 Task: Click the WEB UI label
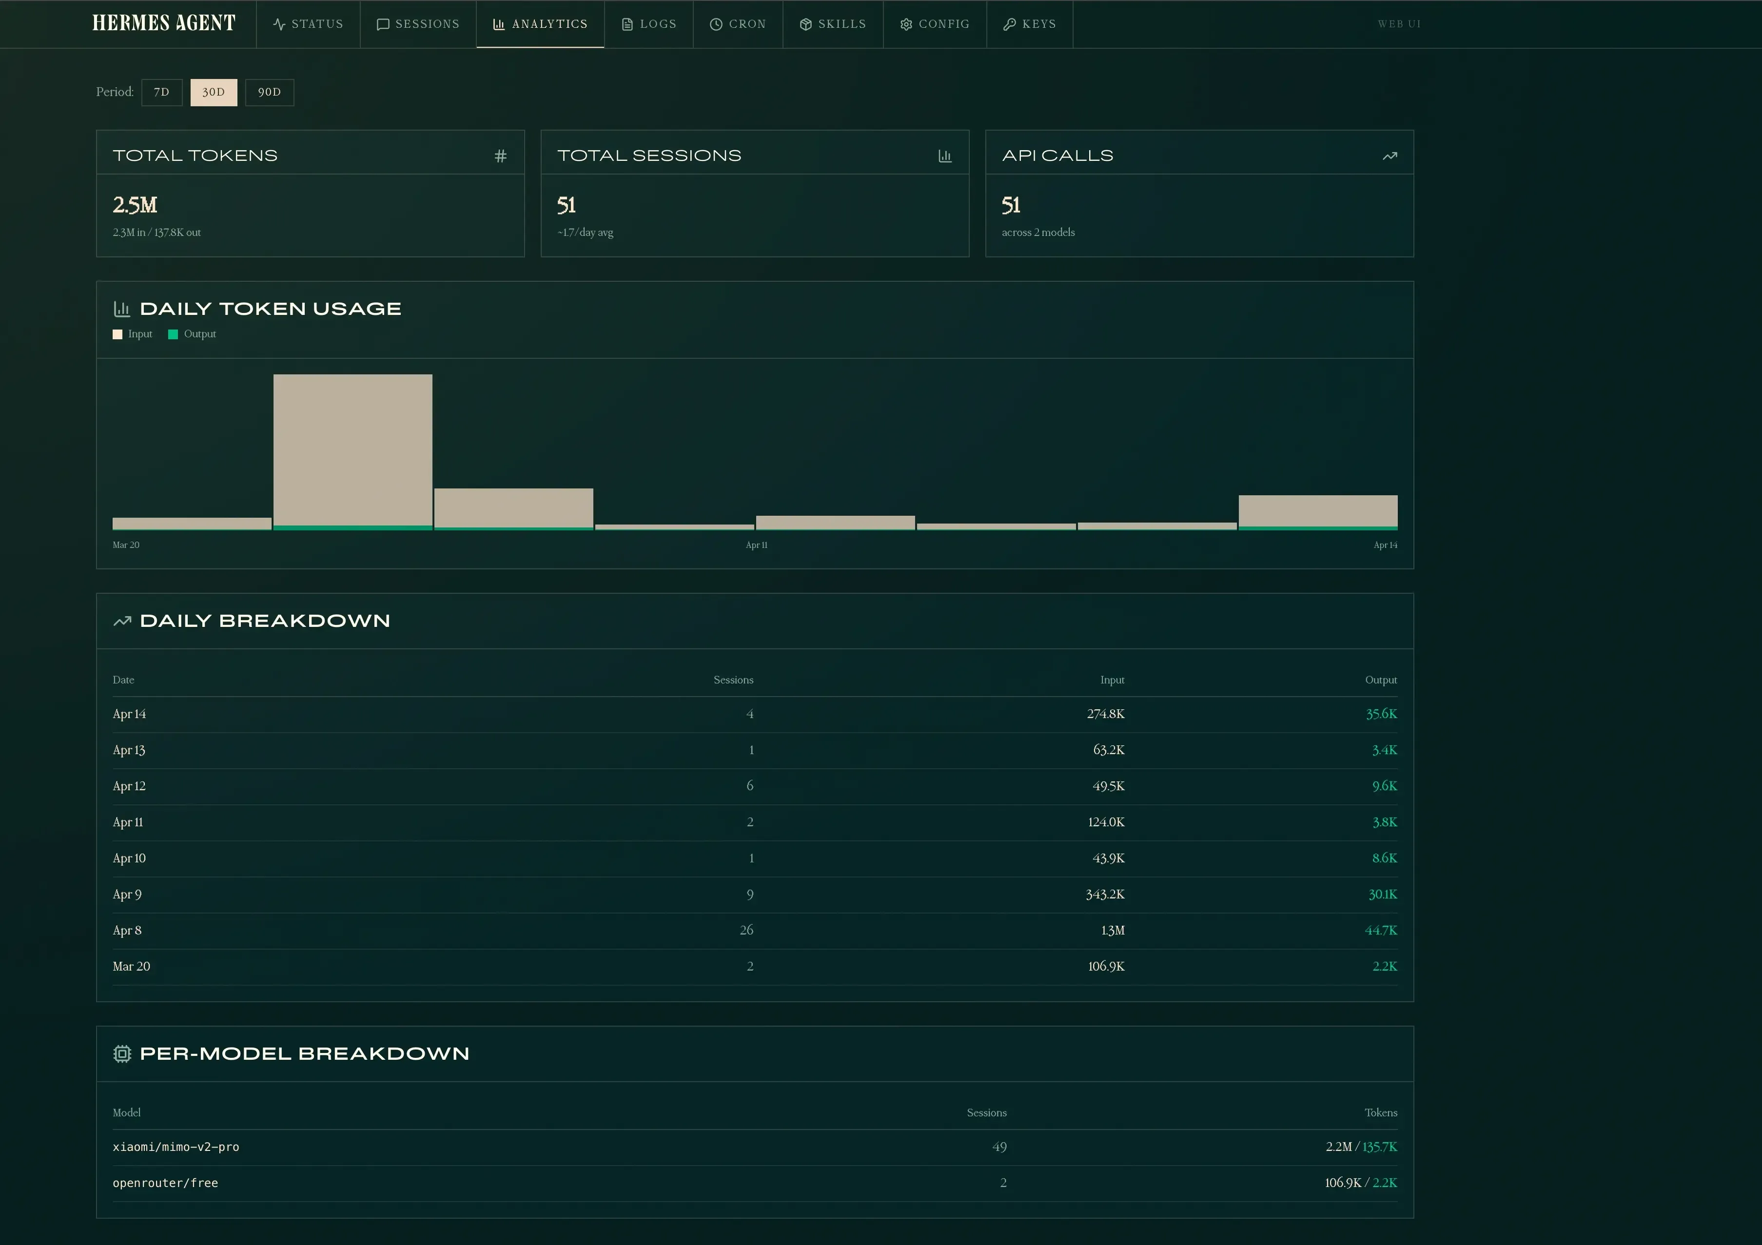1399,24
